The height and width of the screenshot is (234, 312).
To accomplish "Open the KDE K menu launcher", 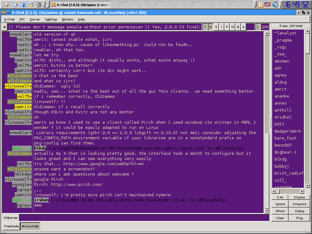I will click(6, 4).
